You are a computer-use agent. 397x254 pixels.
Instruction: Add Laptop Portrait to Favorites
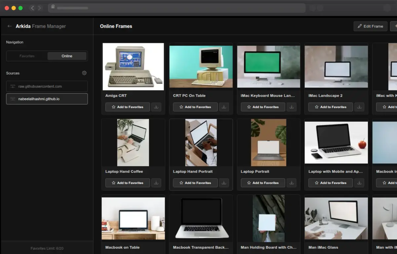[x=263, y=183]
